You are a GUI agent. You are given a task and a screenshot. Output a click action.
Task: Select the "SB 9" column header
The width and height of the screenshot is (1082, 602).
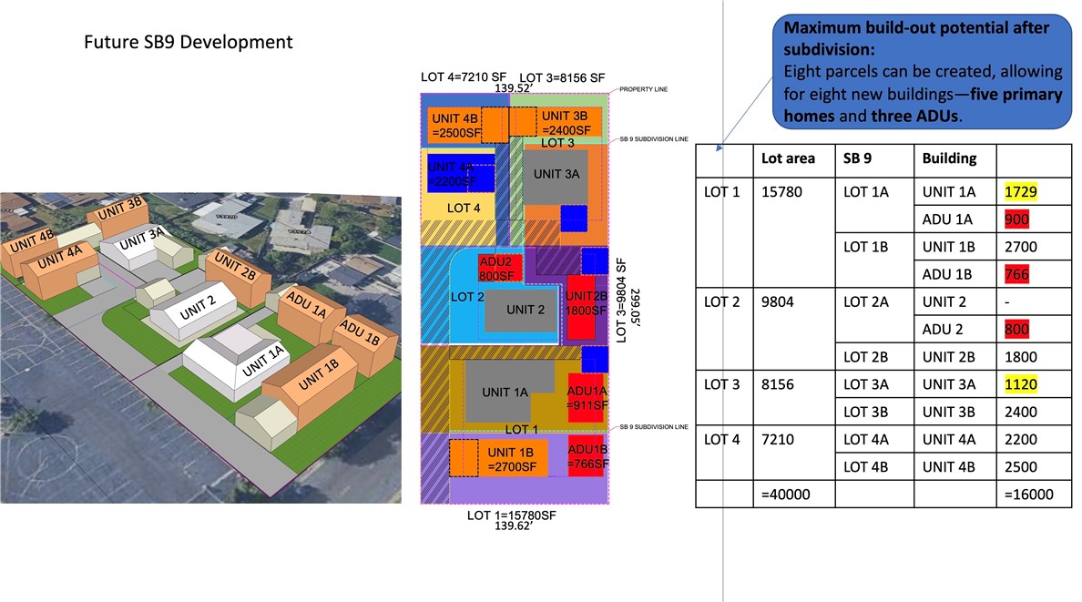[x=859, y=158]
